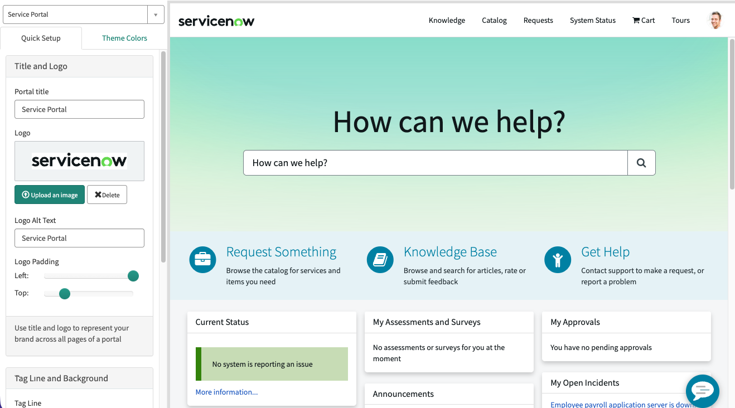Click the left panel scrollbar
The width and height of the screenshot is (735, 408).
coord(163,156)
